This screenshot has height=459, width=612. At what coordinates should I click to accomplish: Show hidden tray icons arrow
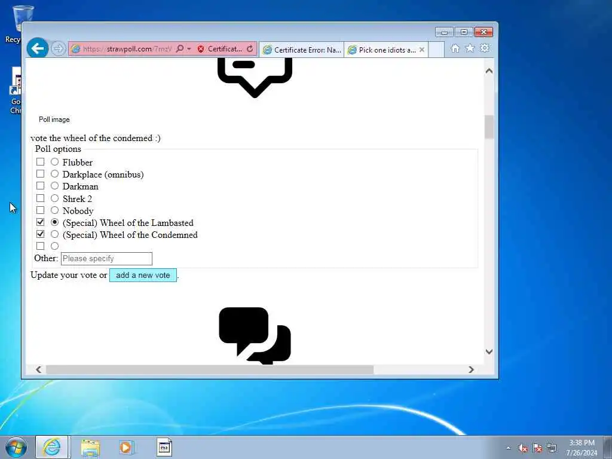(508, 448)
